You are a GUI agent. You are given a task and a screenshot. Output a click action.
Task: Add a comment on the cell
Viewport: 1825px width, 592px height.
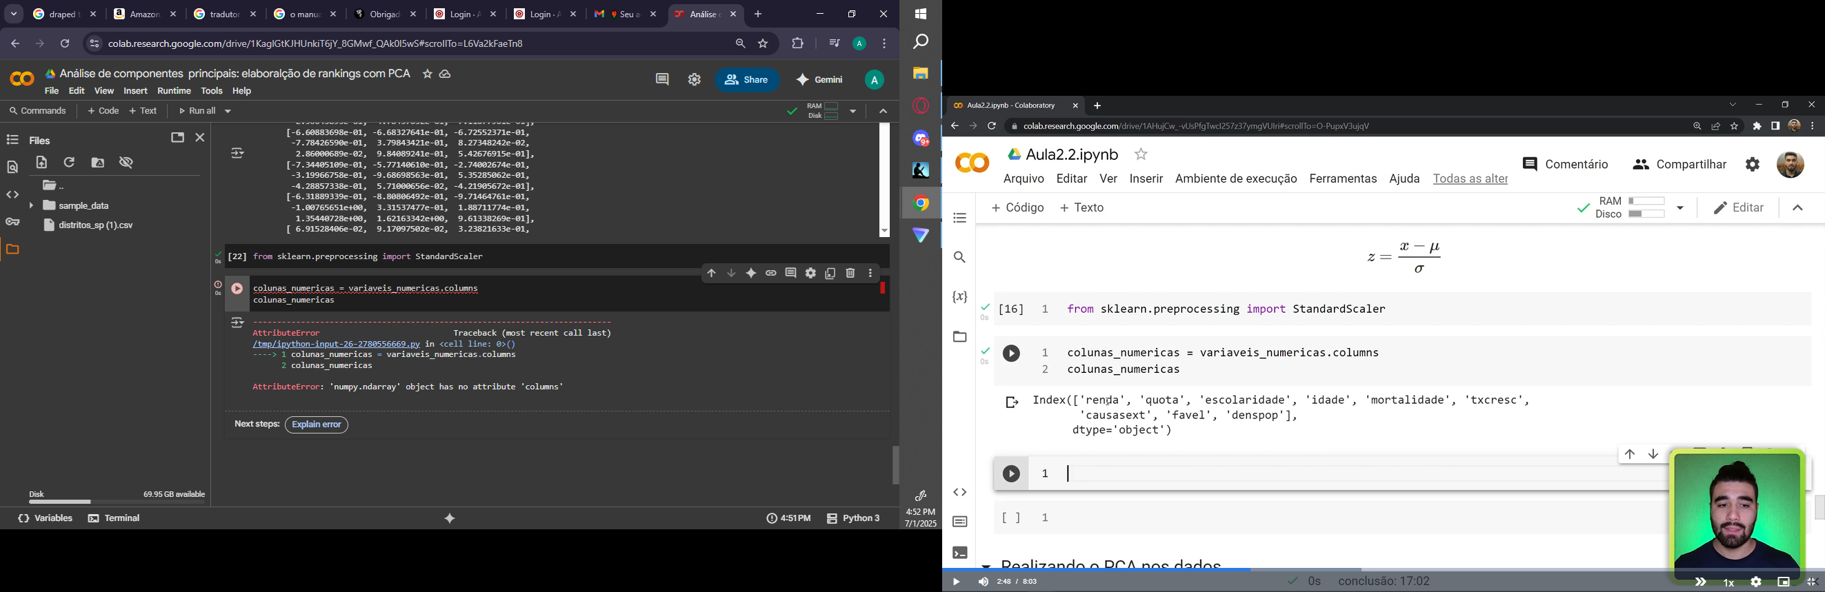click(x=790, y=274)
